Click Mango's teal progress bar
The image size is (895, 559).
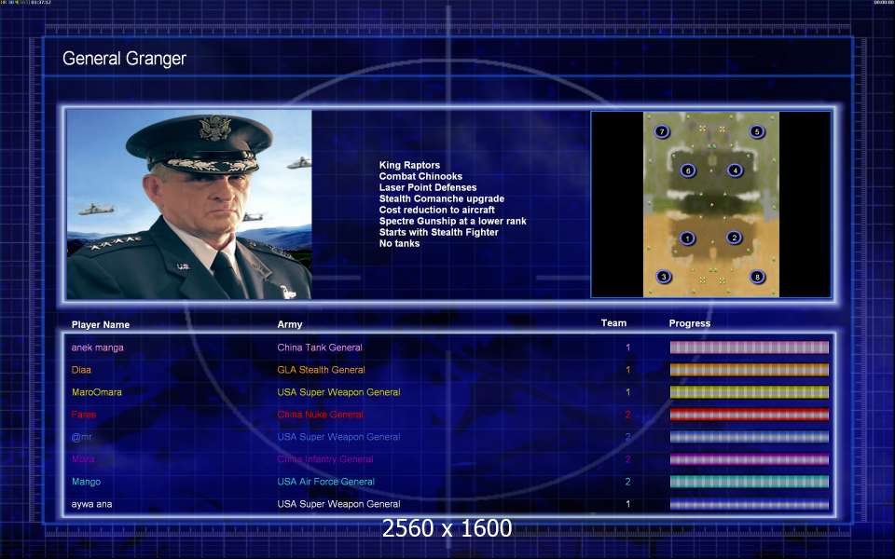click(749, 482)
